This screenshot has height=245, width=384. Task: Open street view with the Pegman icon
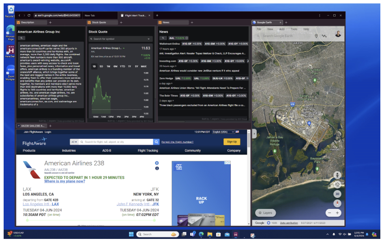point(337,176)
